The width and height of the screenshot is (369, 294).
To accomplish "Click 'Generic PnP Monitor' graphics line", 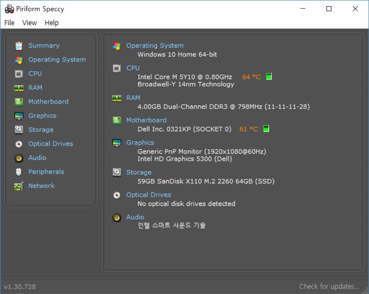I will [x=202, y=151].
